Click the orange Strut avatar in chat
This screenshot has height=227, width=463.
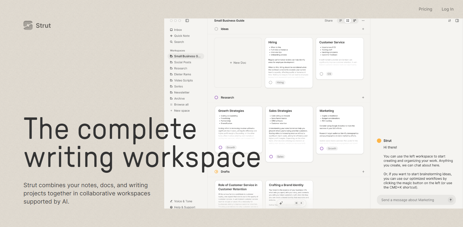379,141
